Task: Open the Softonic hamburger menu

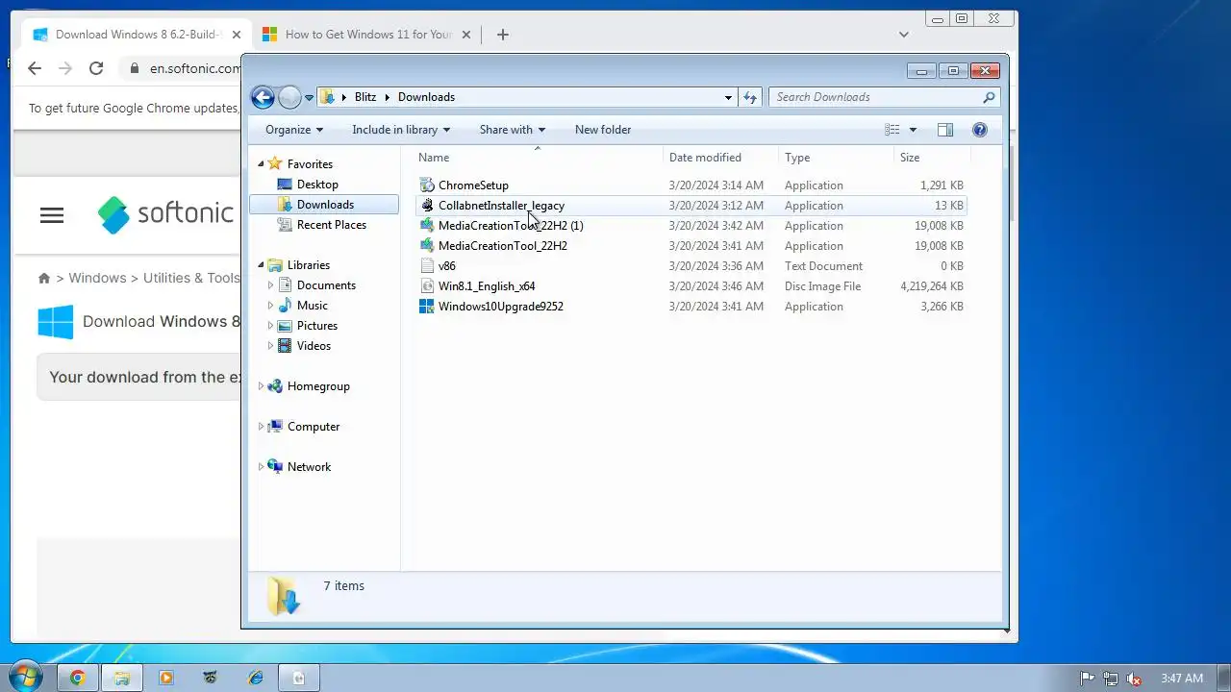Action: (x=52, y=215)
